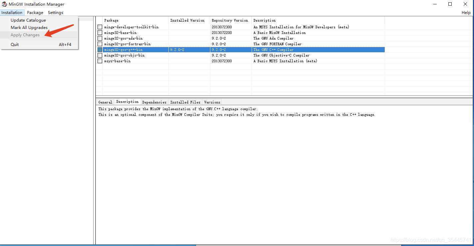The image size is (474, 246).
Task: Click 'A Basic MinGW Installation' description
Action: [279, 33]
